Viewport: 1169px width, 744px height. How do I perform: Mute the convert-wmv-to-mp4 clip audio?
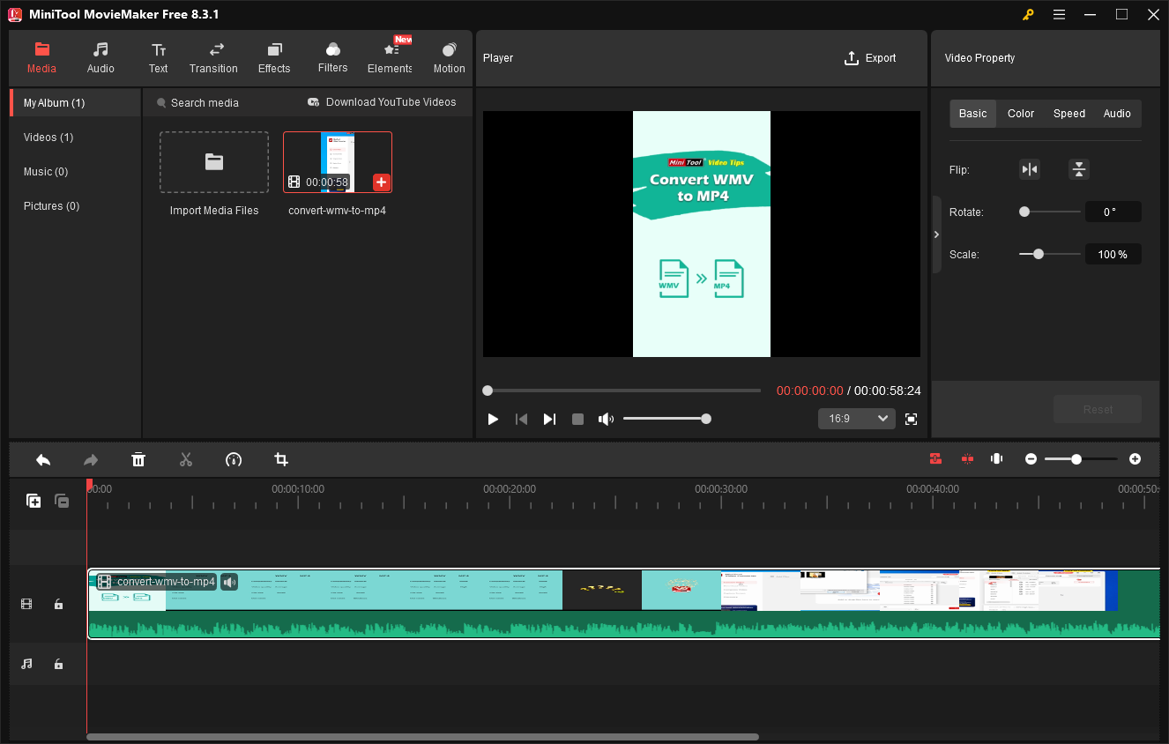[x=229, y=581]
